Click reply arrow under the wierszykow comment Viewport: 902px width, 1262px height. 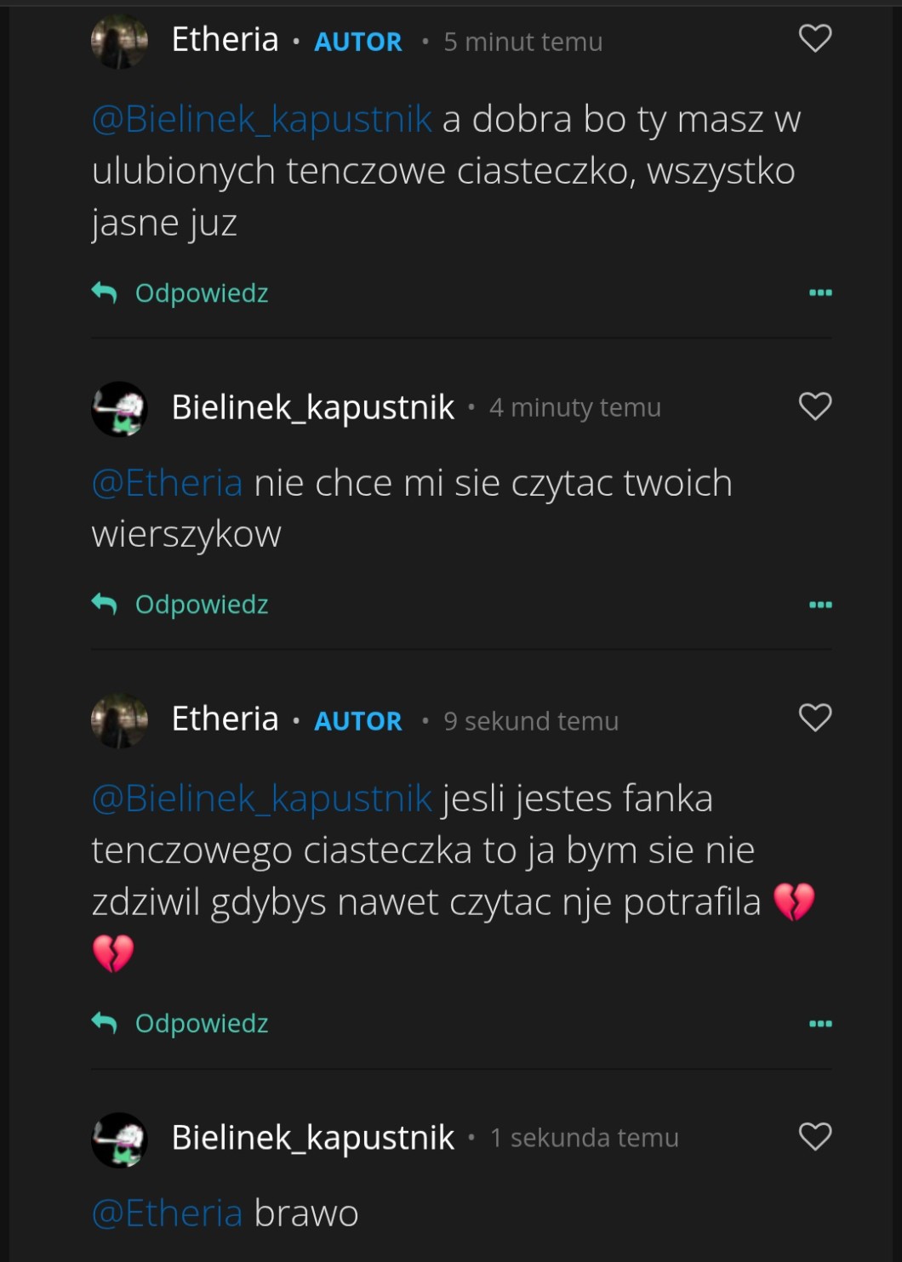(104, 605)
